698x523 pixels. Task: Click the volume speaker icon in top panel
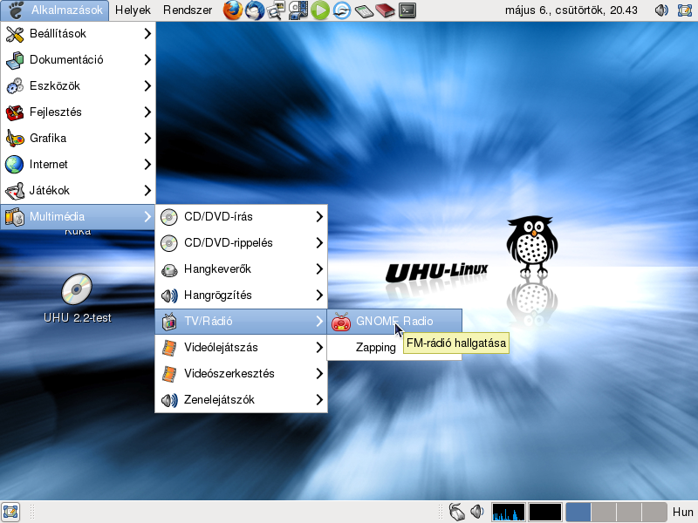point(661,10)
